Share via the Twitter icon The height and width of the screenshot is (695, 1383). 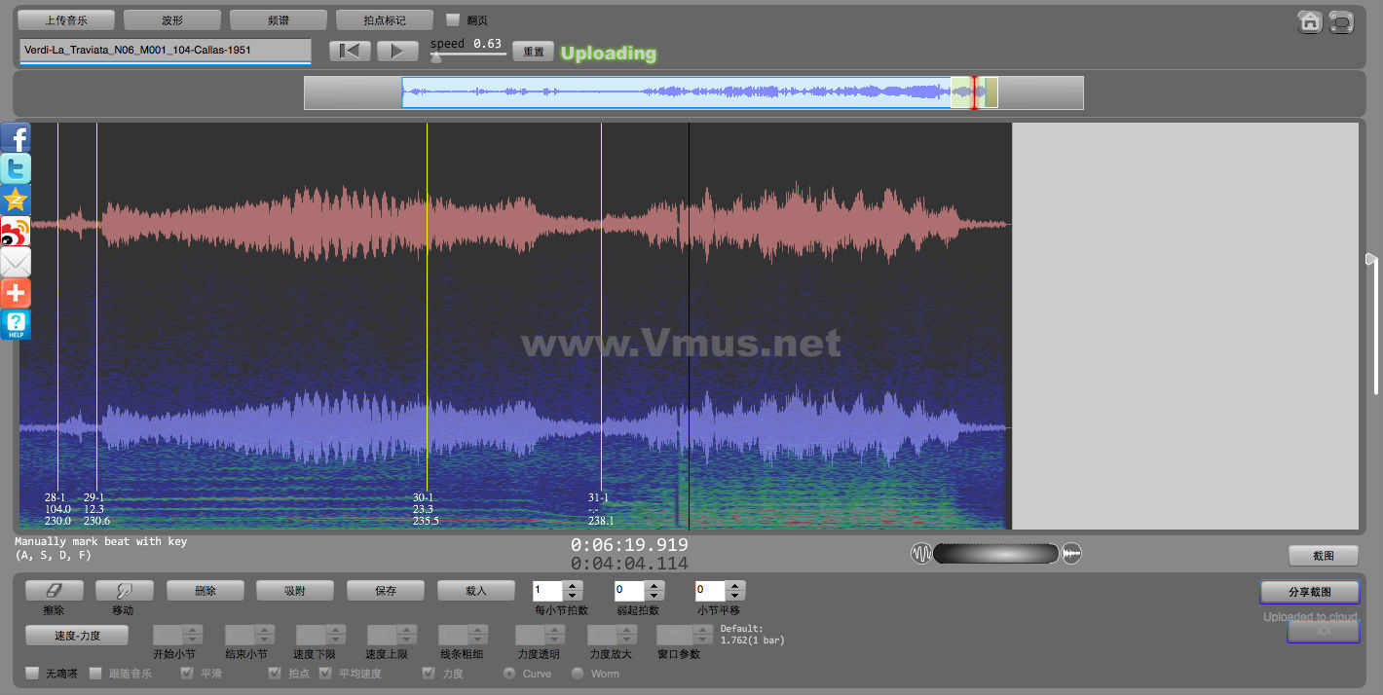[x=16, y=168]
